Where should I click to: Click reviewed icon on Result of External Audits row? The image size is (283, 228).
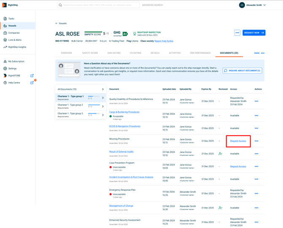pyautogui.click(x=220, y=154)
